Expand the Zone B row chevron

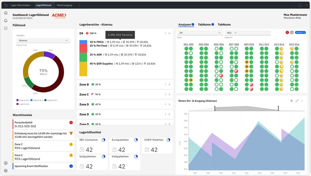(x=170, y=84)
